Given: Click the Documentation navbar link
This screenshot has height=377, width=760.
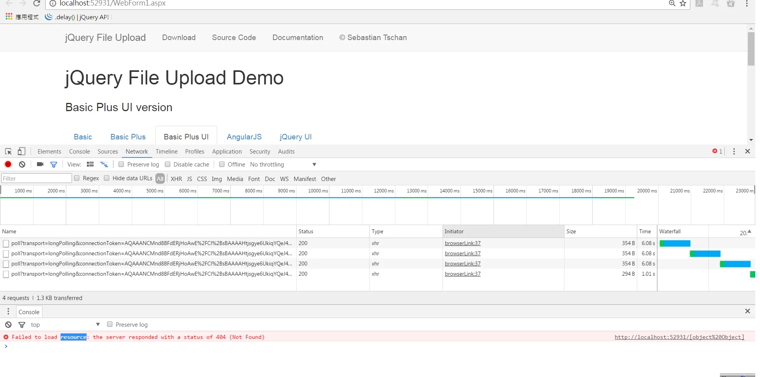Looking at the screenshot, I should click(x=298, y=37).
